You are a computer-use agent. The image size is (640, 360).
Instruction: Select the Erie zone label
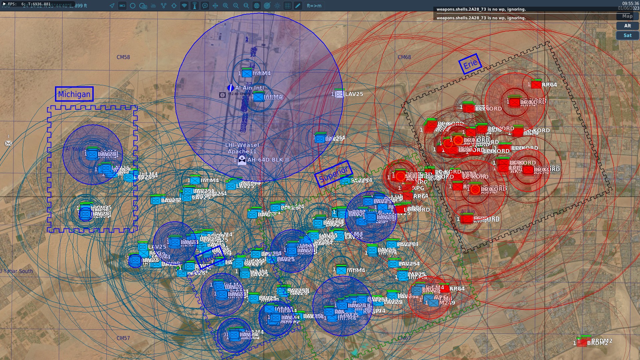tap(470, 64)
